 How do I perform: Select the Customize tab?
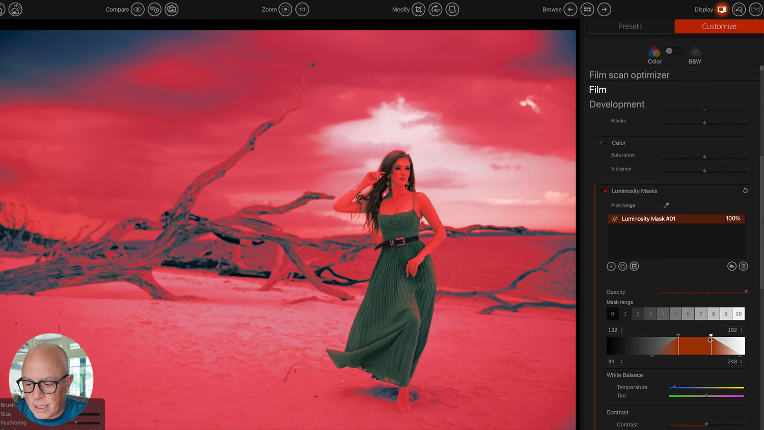point(719,26)
